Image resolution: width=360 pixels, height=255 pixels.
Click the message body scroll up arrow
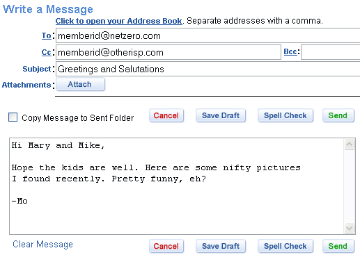coord(349,145)
